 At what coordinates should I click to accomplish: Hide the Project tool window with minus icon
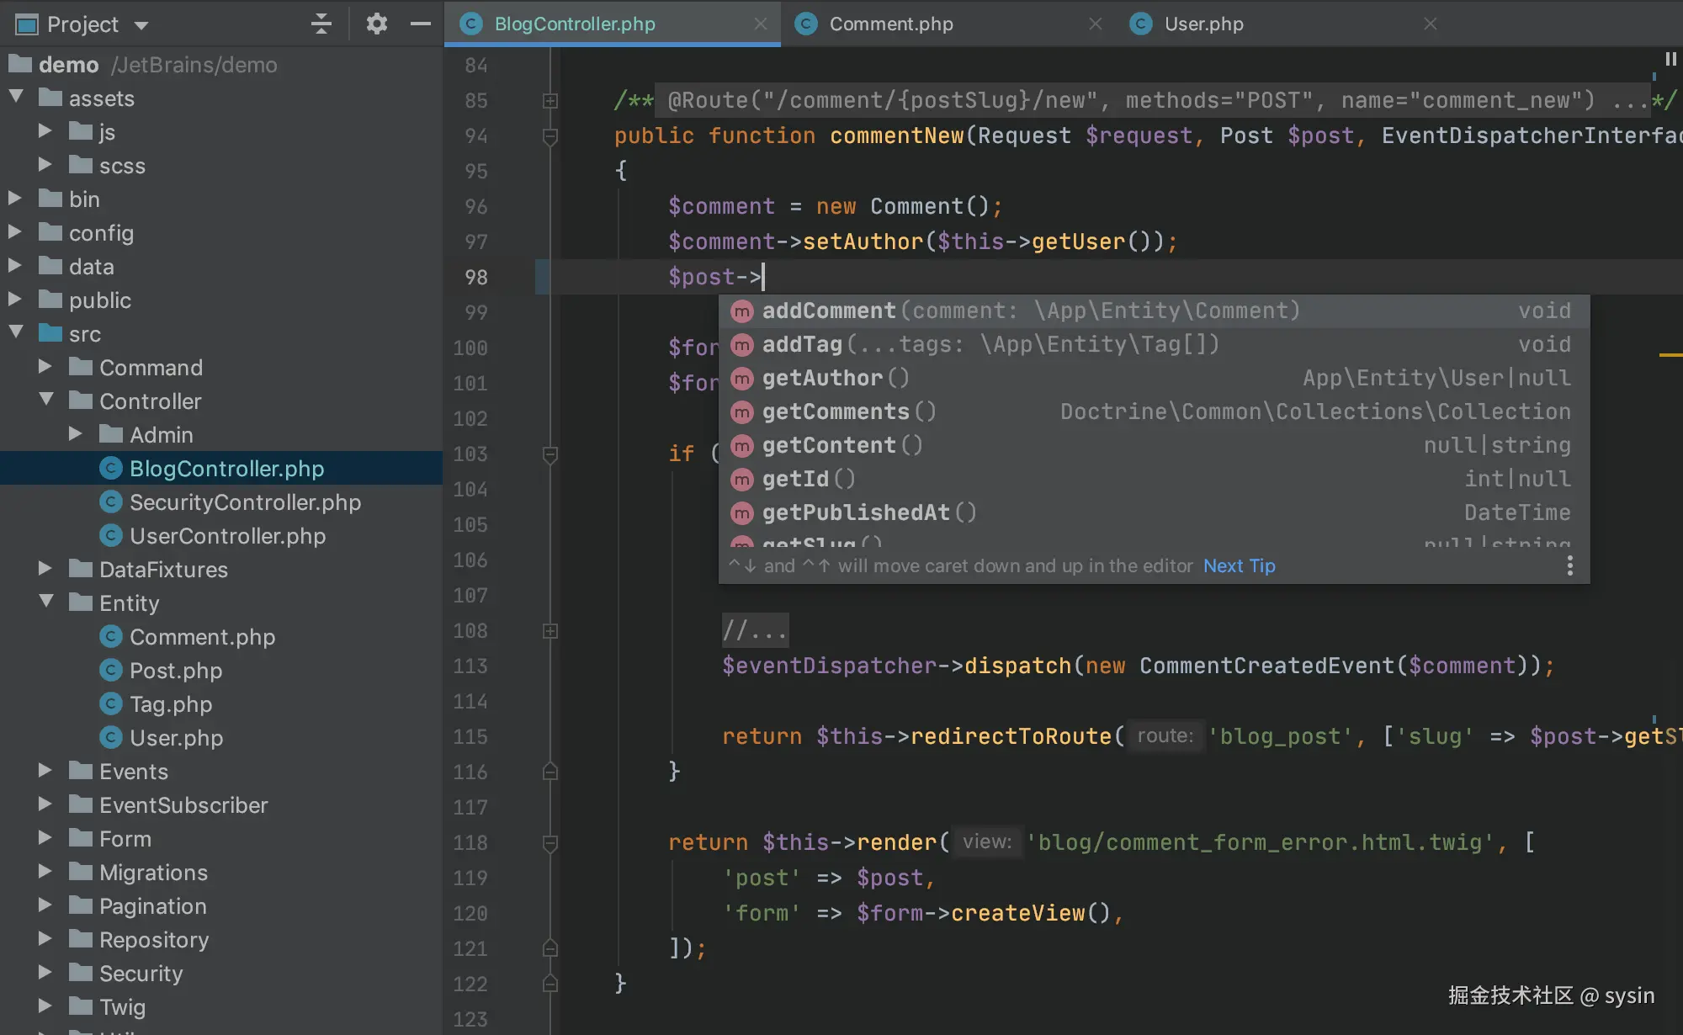pos(420,24)
